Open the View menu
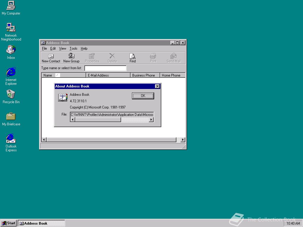Image resolution: width=303 pixels, height=227 pixels. click(63, 48)
